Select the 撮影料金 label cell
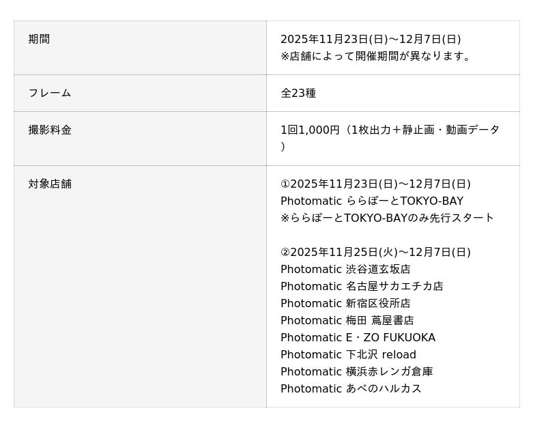546x428 pixels. [50, 130]
